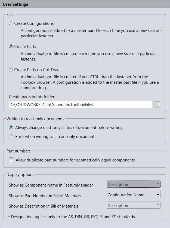The width and height of the screenshot is (170, 228).
Task: Select Error when writing to read-only document
Action: [x=11, y=136]
